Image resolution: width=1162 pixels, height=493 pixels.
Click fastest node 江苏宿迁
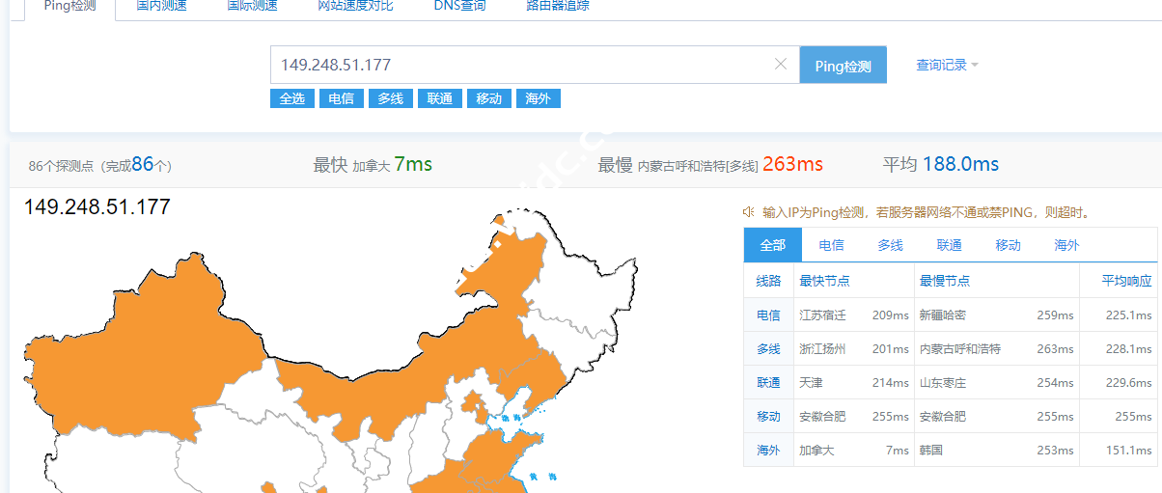(x=822, y=315)
